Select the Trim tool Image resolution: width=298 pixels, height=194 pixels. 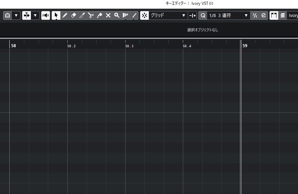tap(82, 16)
